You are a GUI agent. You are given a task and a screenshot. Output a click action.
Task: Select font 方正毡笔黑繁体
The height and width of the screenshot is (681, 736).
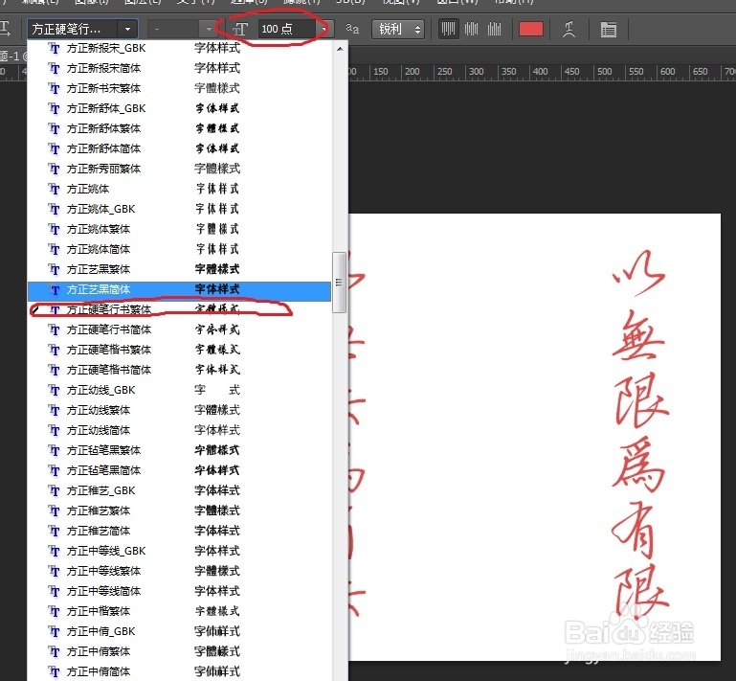point(179,450)
